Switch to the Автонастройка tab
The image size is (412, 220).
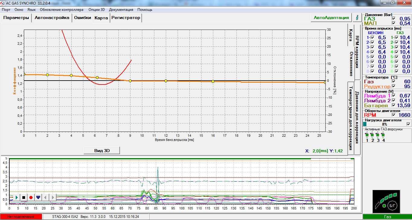pyautogui.click(x=52, y=18)
